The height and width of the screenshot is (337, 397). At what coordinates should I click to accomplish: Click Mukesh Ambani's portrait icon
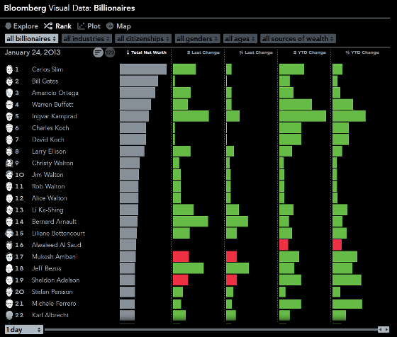coord(9,256)
